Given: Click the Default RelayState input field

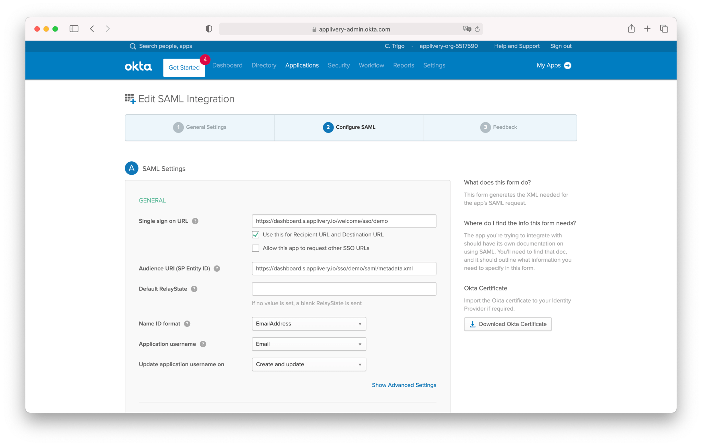Looking at the screenshot, I should tap(344, 289).
